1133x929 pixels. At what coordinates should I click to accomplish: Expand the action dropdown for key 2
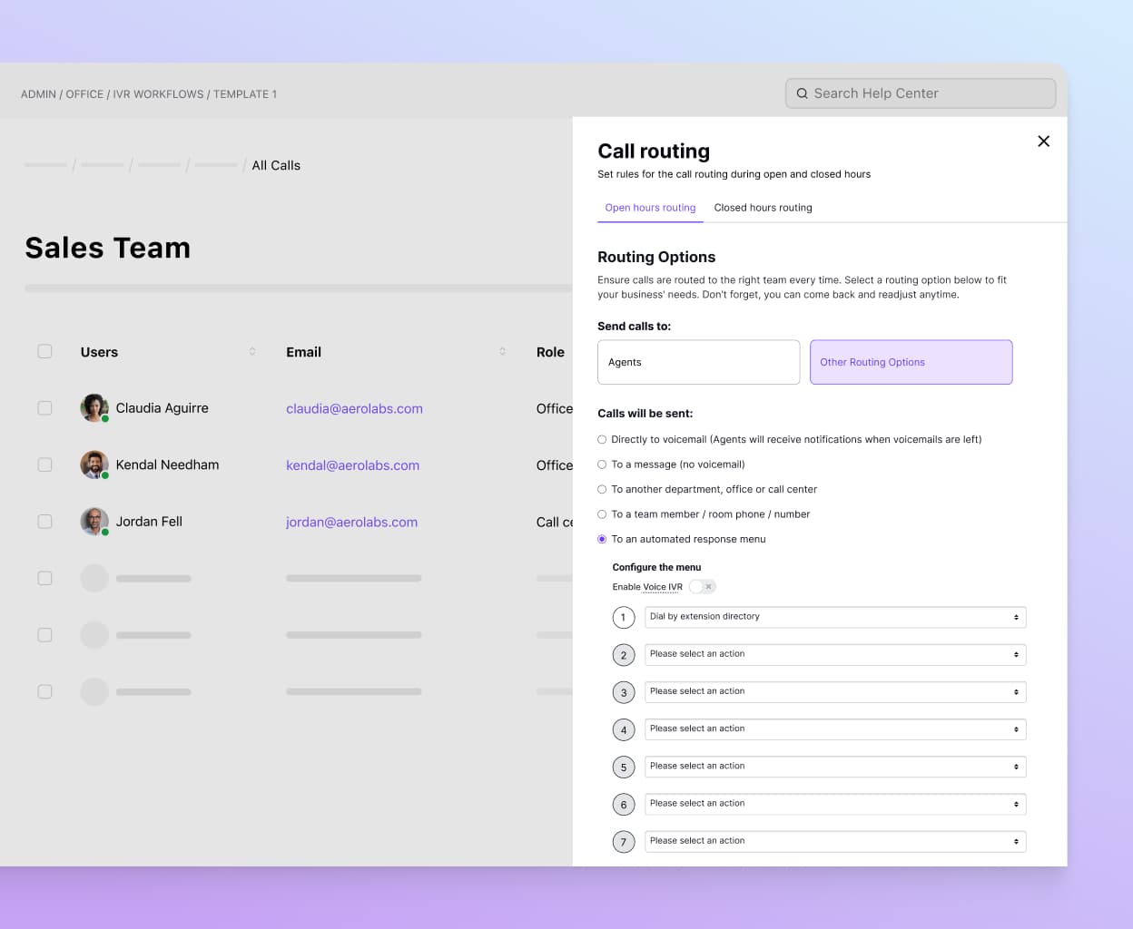tap(834, 654)
